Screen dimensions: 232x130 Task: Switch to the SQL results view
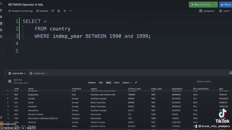[x=101, y=83]
